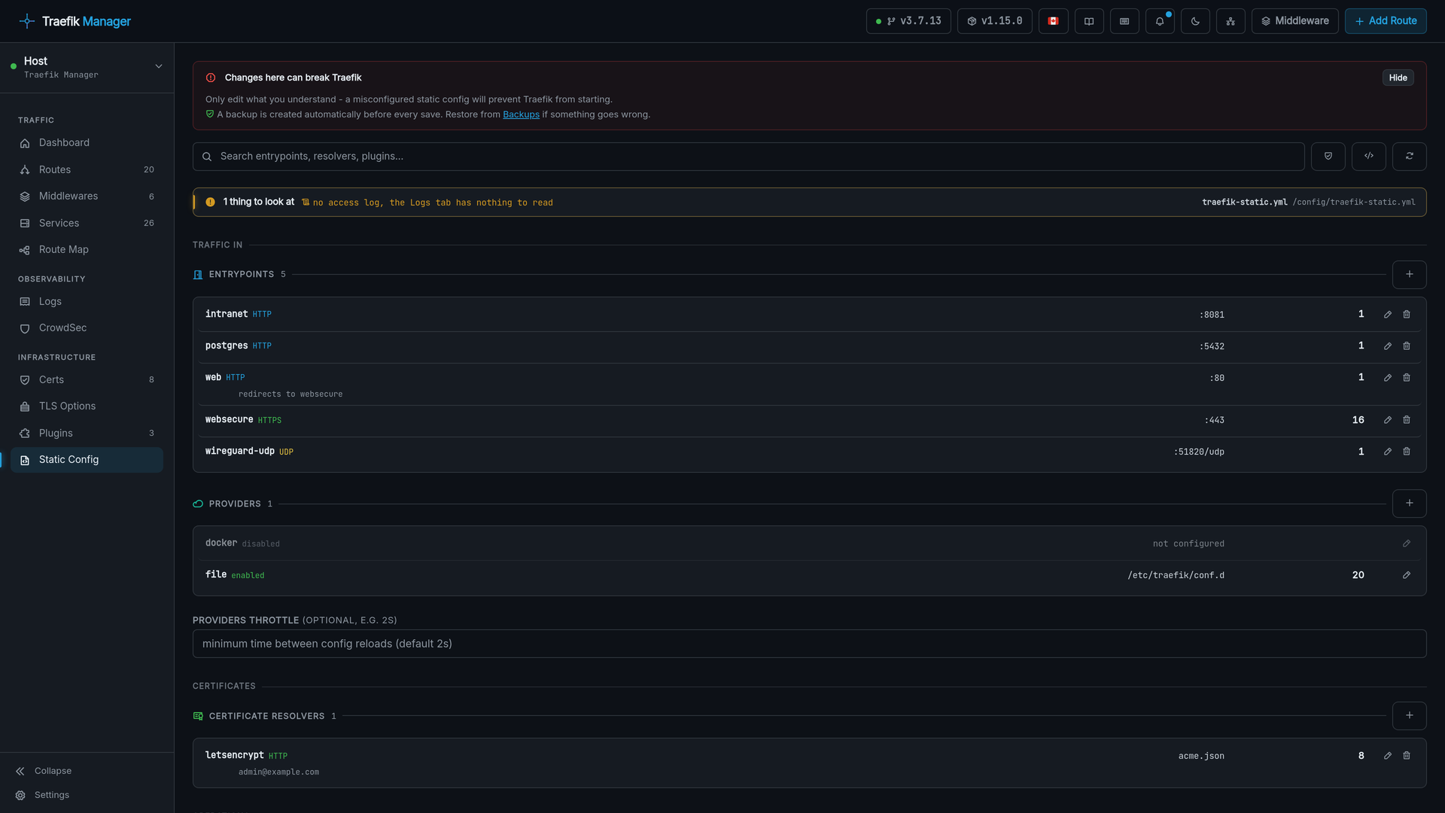Delete the letsencrypt resolver
This screenshot has width=1445, height=813.
1407,756
